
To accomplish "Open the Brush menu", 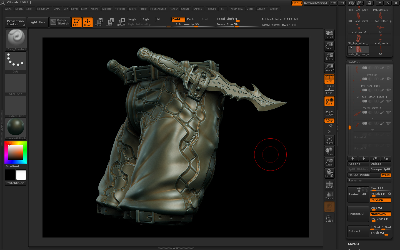I will pyautogui.click(x=19, y=9).
